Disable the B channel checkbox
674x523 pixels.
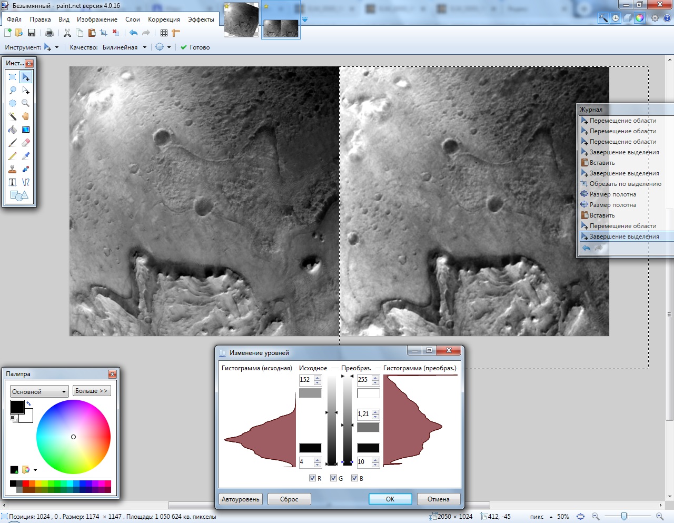click(354, 478)
